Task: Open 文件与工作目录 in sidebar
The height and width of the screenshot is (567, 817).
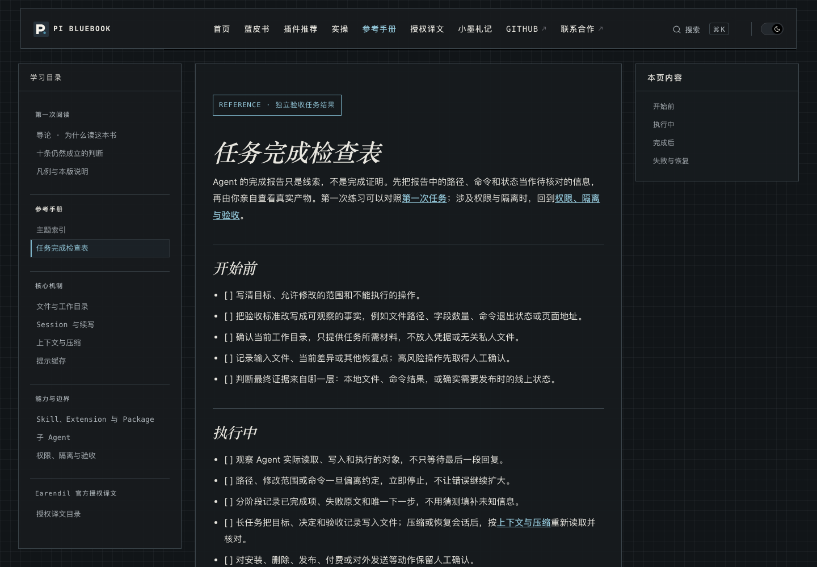Action: pyautogui.click(x=62, y=306)
